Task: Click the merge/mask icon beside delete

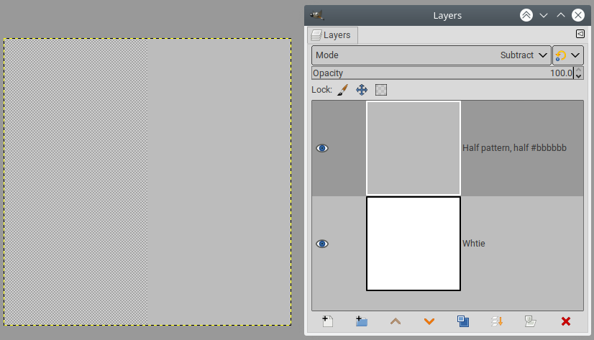Action: [531, 321]
